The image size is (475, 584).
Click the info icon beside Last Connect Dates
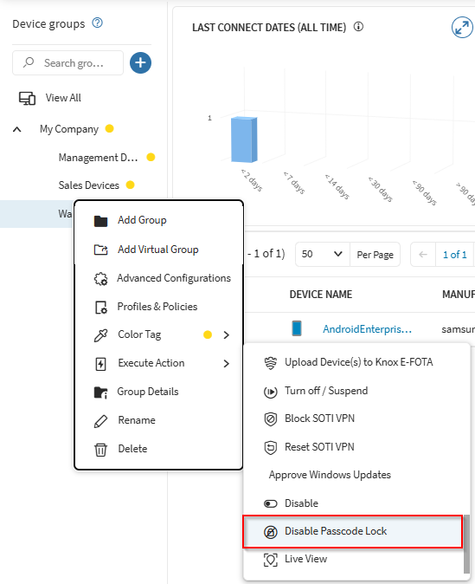coord(358,27)
